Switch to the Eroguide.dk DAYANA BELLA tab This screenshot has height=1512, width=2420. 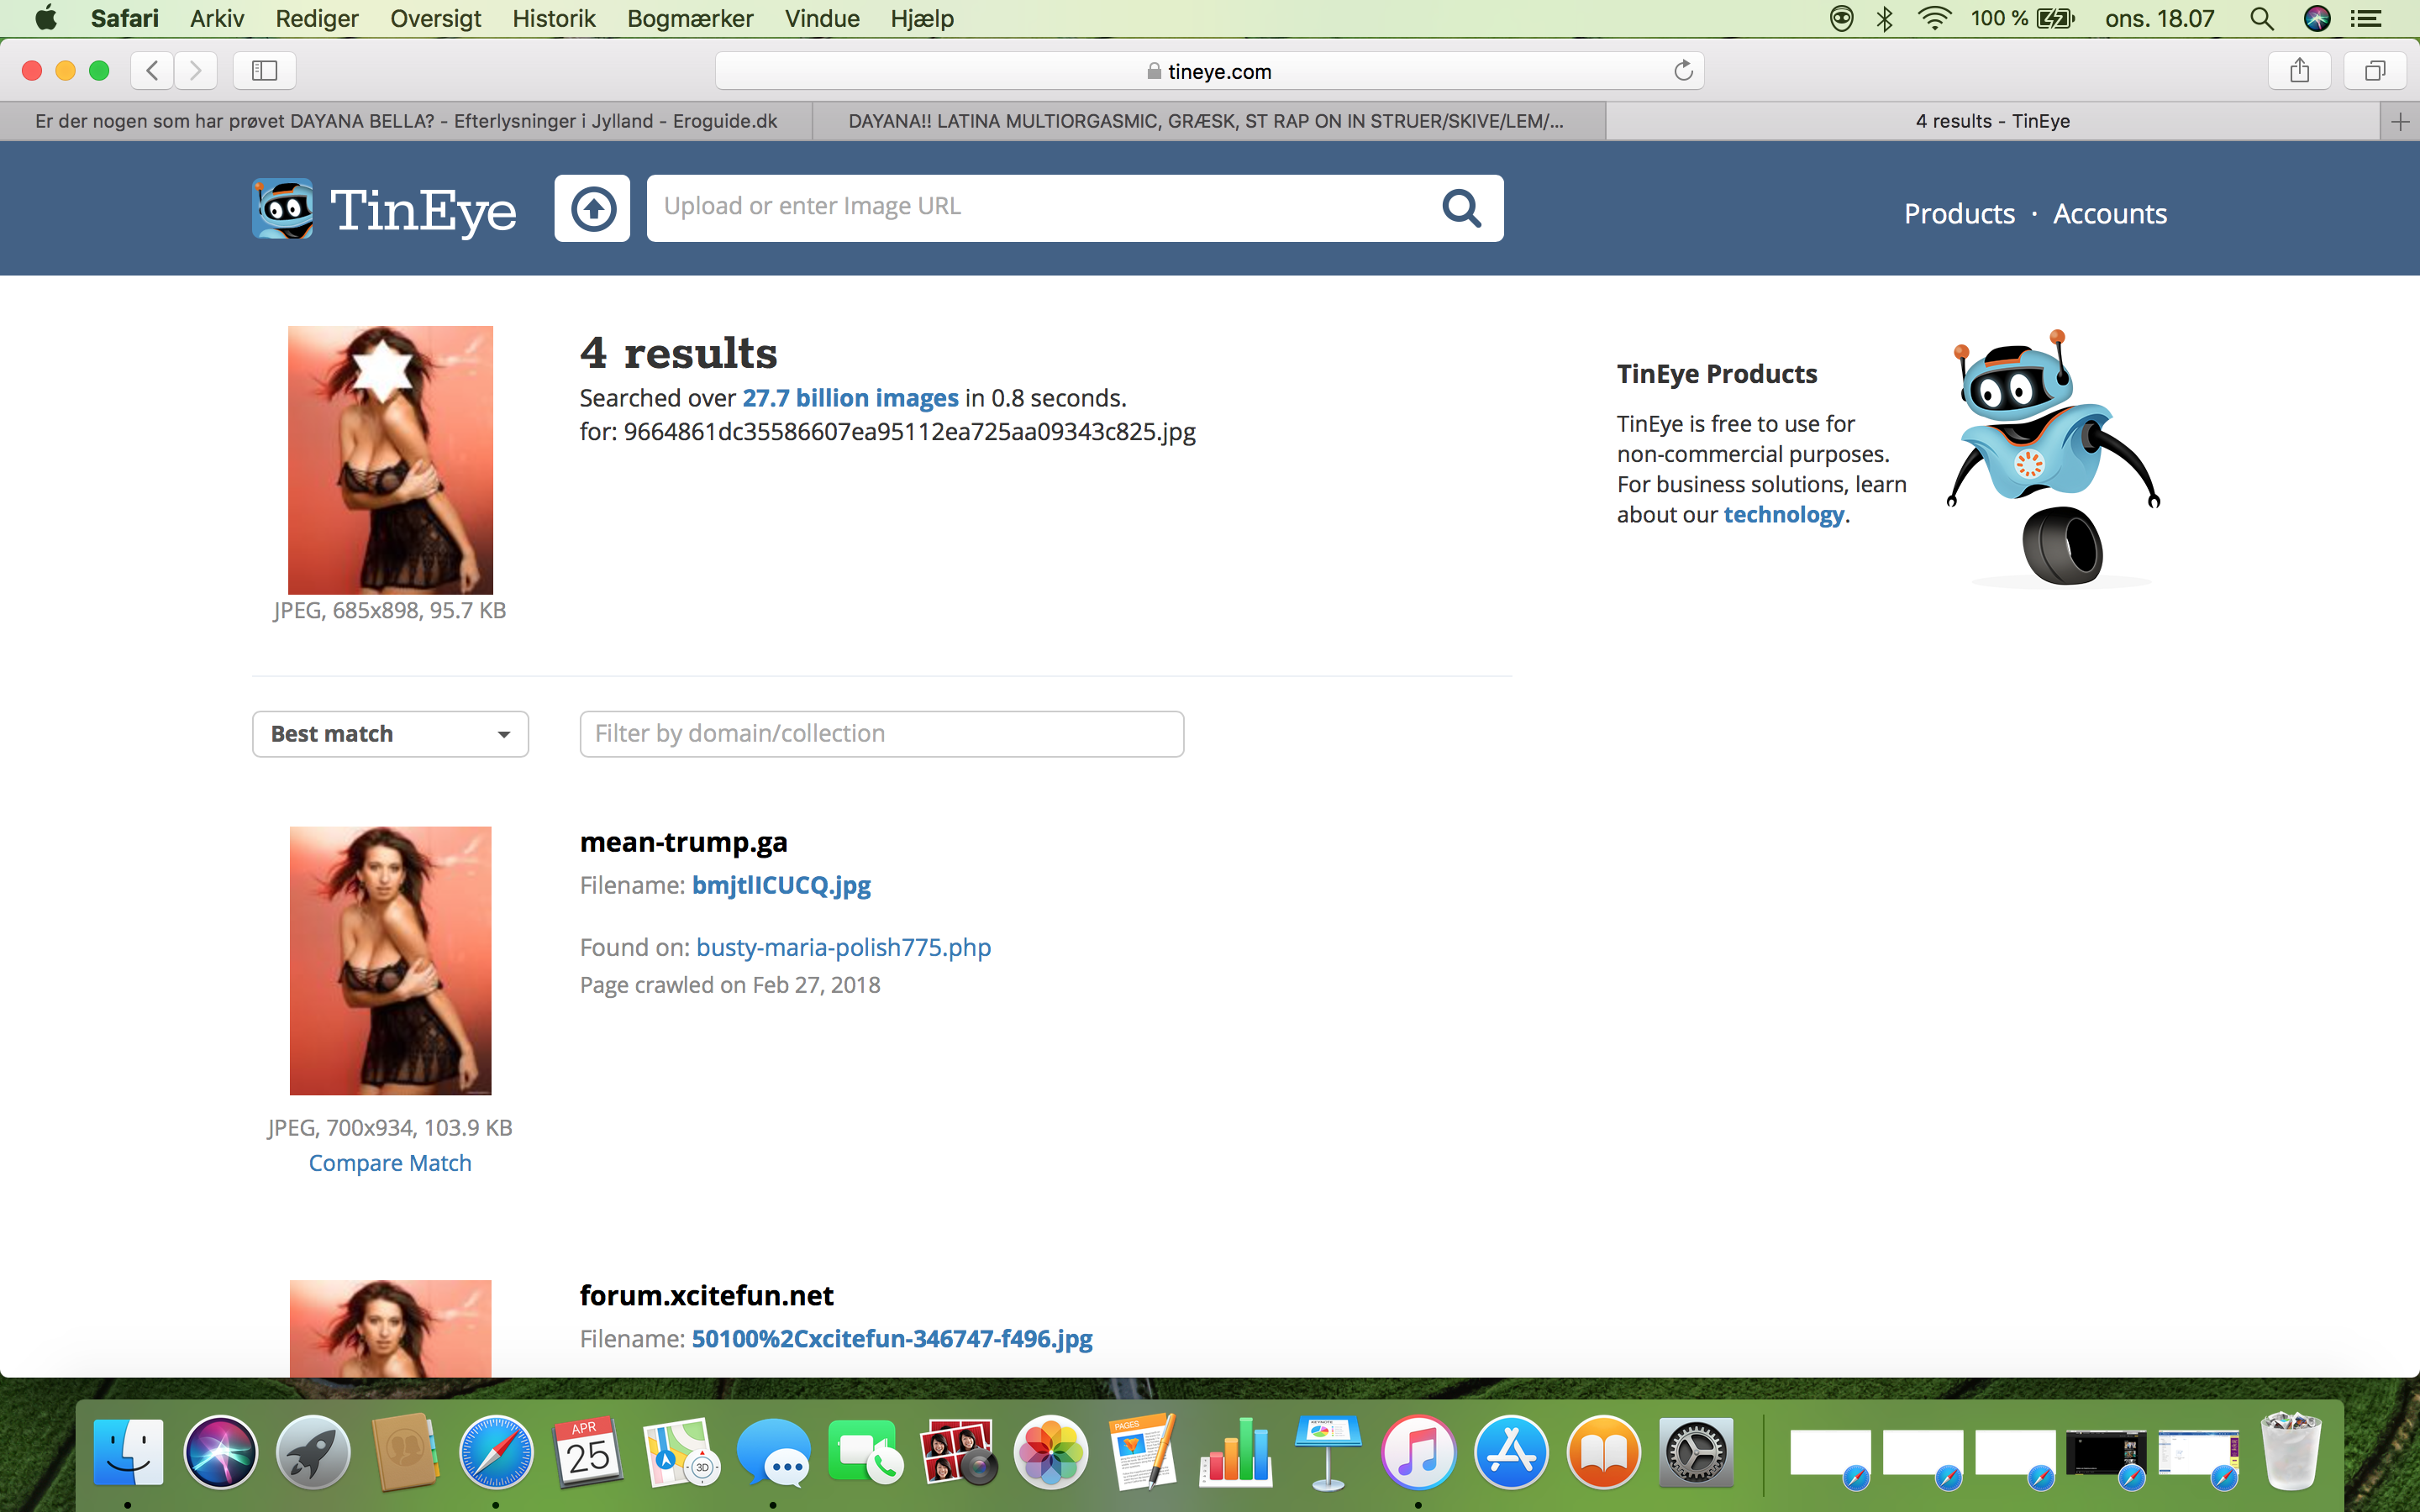[x=406, y=121]
